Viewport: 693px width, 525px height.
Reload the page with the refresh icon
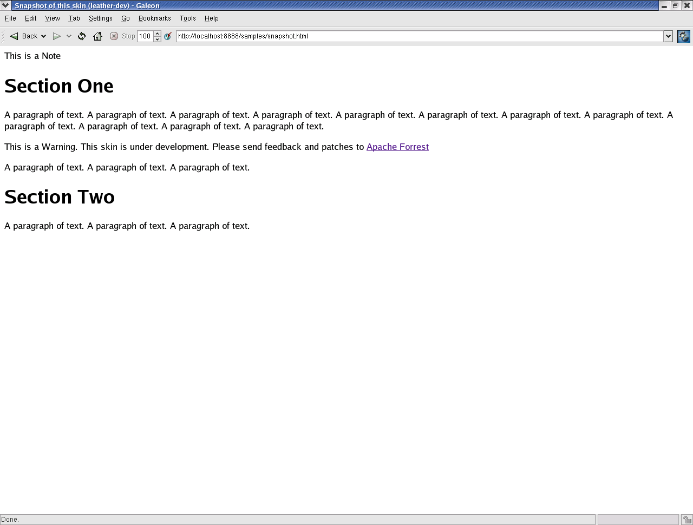(82, 36)
